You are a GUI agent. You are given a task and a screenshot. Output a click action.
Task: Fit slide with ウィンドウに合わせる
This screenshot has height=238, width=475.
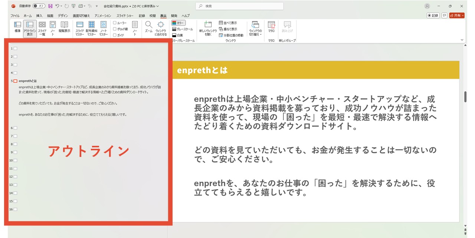click(x=161, y=28)
